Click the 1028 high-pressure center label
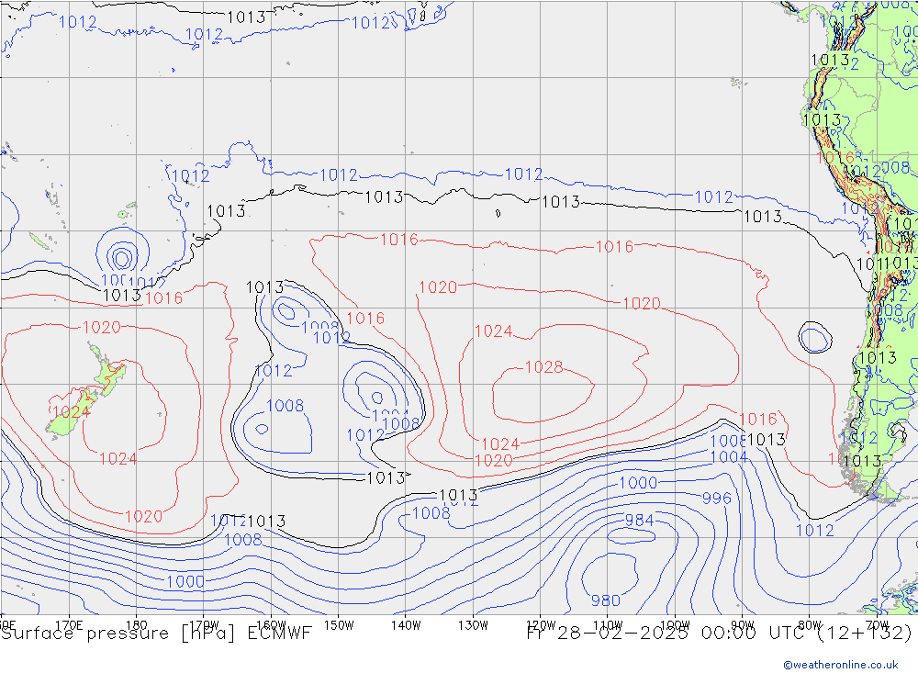 543,367
